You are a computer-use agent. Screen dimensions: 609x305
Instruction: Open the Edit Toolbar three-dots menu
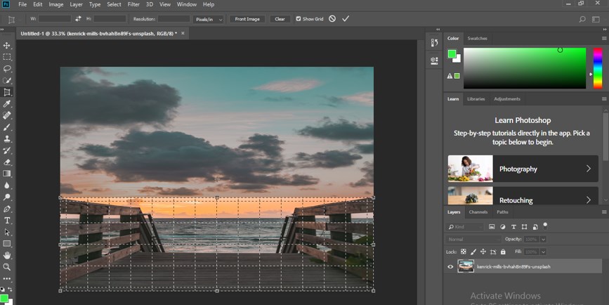[x=7, y=278]
